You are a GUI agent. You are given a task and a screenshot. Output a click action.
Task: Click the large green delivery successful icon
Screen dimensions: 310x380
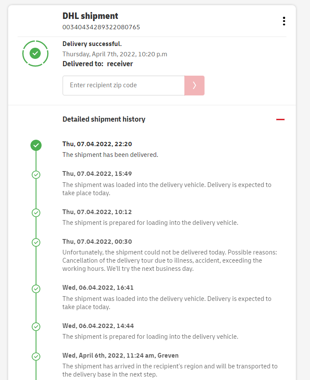[36, 53]
